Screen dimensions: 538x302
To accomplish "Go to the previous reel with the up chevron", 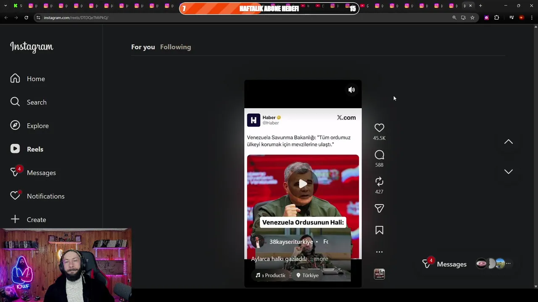I will click(509, 142).
